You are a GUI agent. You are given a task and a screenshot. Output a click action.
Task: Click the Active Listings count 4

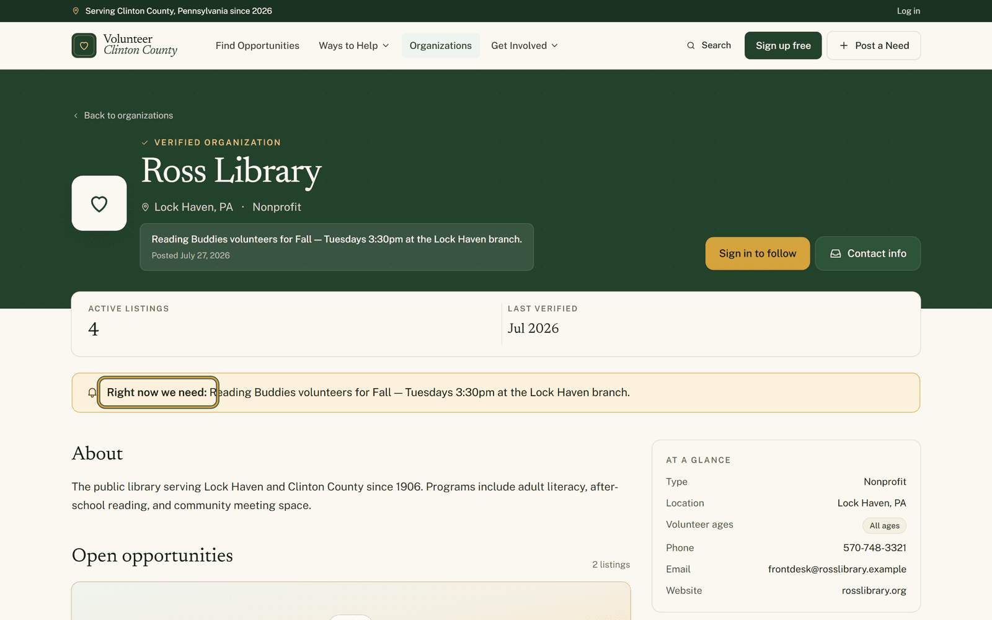94,329
